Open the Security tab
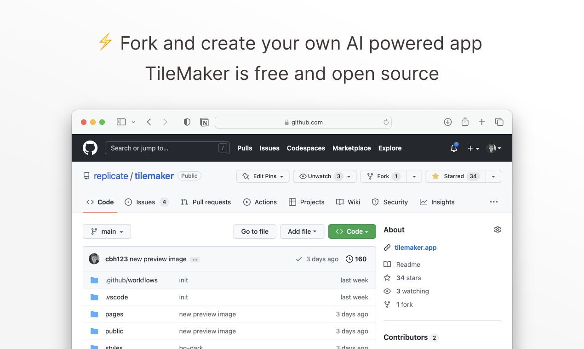The width and height of the screenshot is (584, 349). 389,202
